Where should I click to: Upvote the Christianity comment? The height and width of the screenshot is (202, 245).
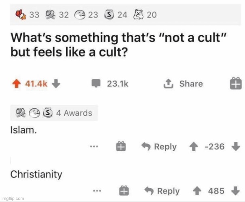(x=198, y=190)
